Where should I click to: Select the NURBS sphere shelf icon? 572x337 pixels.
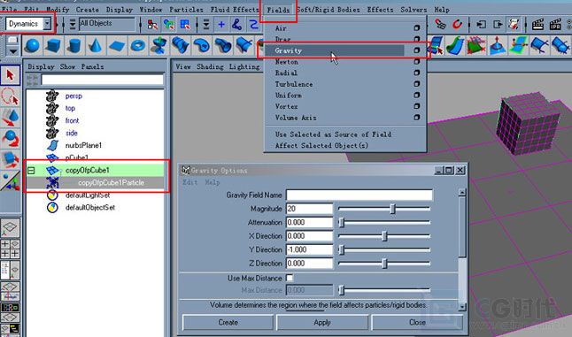tap(33, 45)
